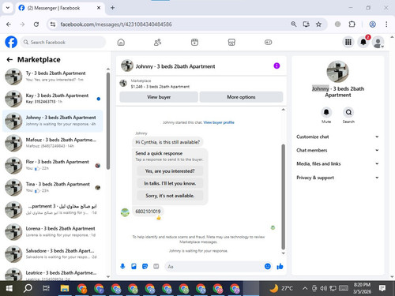This screenshot has width=395, height=296.
Task: Open the tab search dropdown arrow
Action: point(8,8)
